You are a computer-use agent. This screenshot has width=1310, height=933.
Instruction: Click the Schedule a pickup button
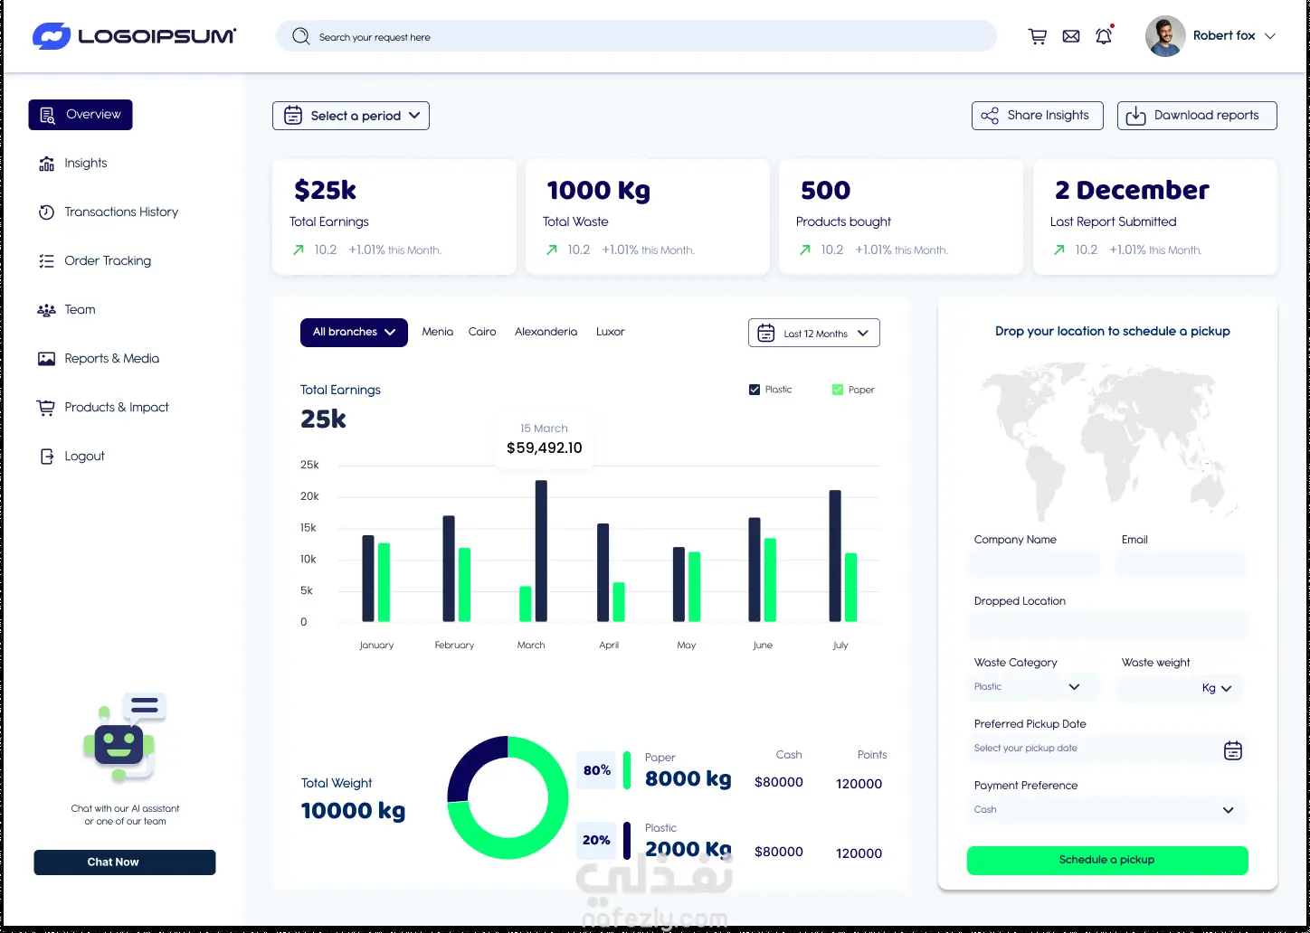(1107, 860)
